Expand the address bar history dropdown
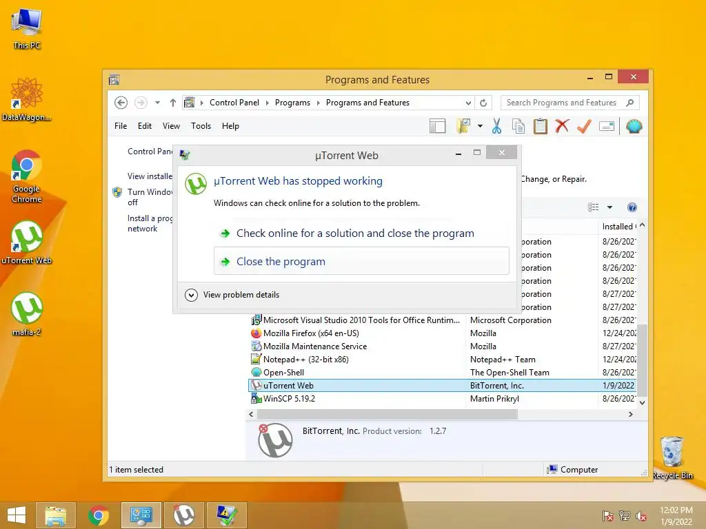The image size is (706, 529). [468, 103]
